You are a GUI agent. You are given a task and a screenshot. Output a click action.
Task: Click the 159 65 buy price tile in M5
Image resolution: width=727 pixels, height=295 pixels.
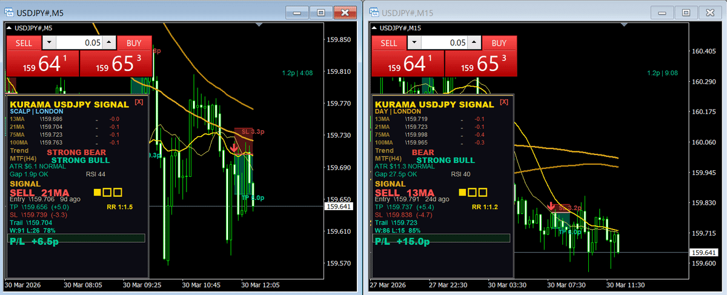pyautogui.click(x=116, y=64)
